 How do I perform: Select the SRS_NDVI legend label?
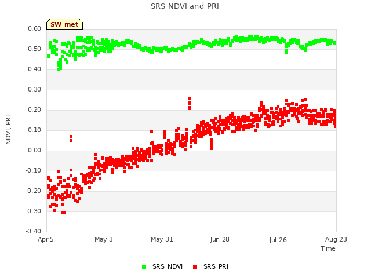[x=168, y=266]
